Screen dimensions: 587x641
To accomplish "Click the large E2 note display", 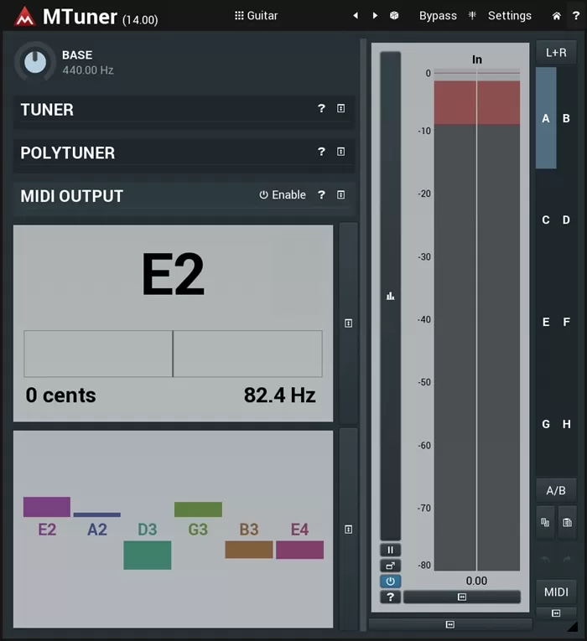I will coord(173,274).
